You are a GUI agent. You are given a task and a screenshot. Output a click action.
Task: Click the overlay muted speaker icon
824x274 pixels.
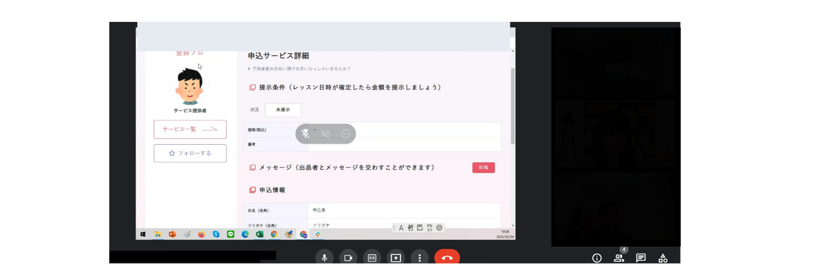[x=326, y=134]
